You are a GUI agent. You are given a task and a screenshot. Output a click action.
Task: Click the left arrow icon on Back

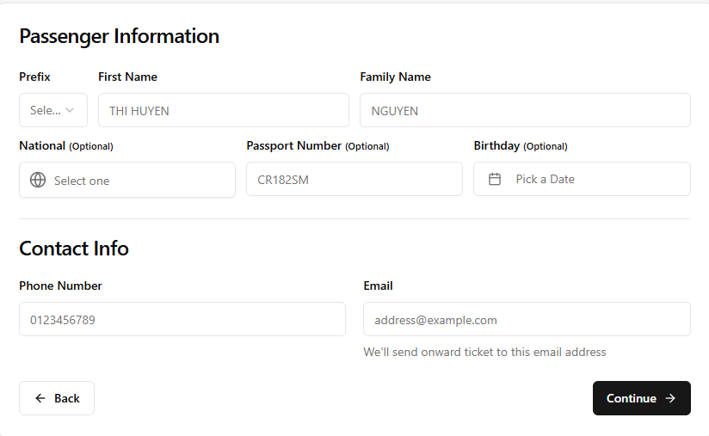(x=40, y=398)
